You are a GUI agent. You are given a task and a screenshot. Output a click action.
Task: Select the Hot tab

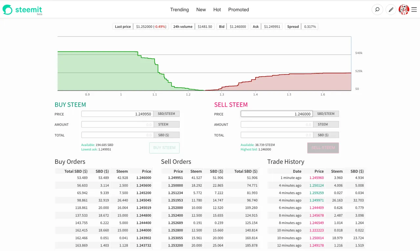pyautogui.click(x=217, y=10)
